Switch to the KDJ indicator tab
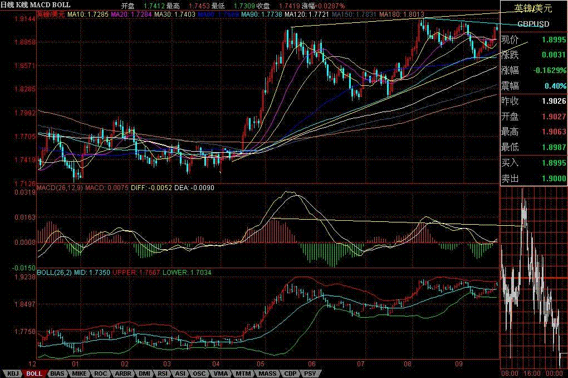This screenshot has height=378, width=568. pyautogui.click(x=13, y=374)
